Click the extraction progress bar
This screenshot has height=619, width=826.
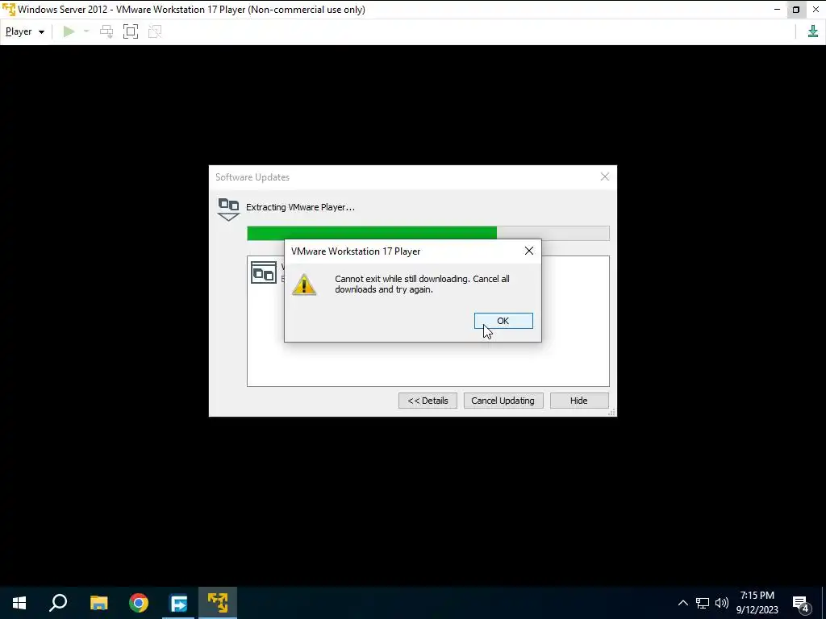[x=428, y=233]
